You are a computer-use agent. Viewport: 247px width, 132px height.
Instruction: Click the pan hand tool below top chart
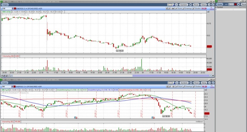9,76
